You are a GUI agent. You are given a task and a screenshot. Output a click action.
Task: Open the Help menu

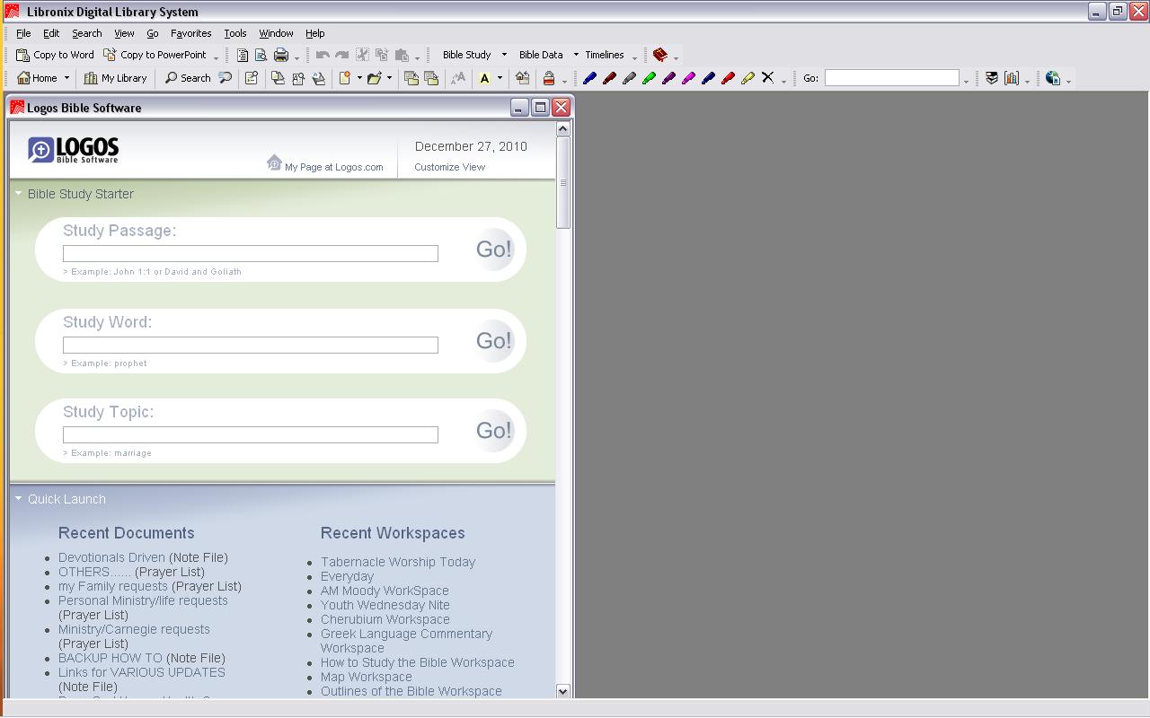coord(315,33)
